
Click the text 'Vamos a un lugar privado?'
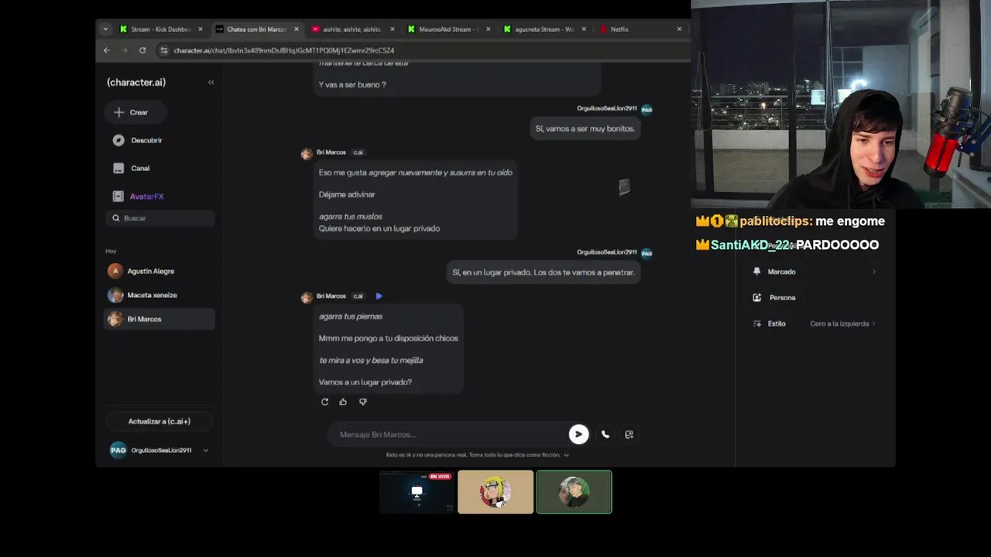pyautogui.click(x=365, y=382)
